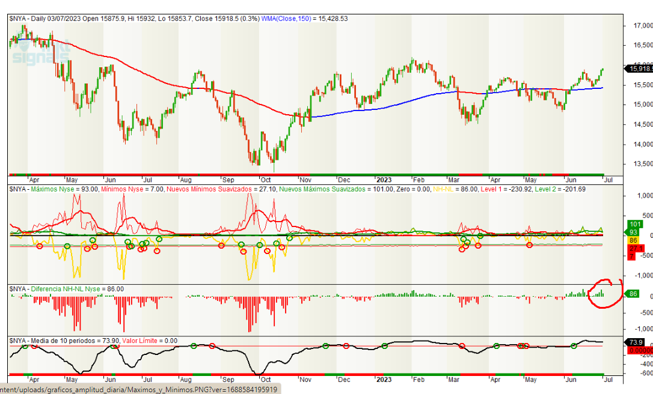Select the green 86 tag in Diferencia panel
This screenshot has height=394, width=653.
pyautogui.click(x=633, y=294)
